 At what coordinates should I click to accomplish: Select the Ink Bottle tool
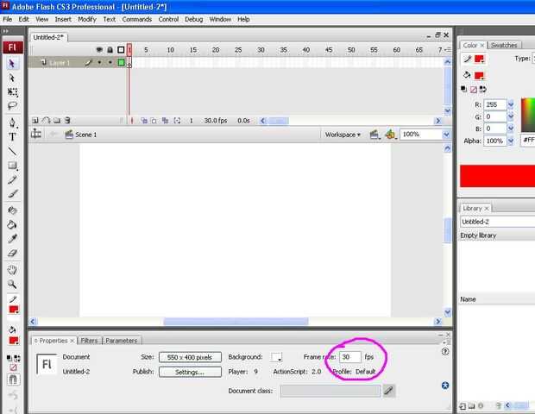[x=13, y=210]
